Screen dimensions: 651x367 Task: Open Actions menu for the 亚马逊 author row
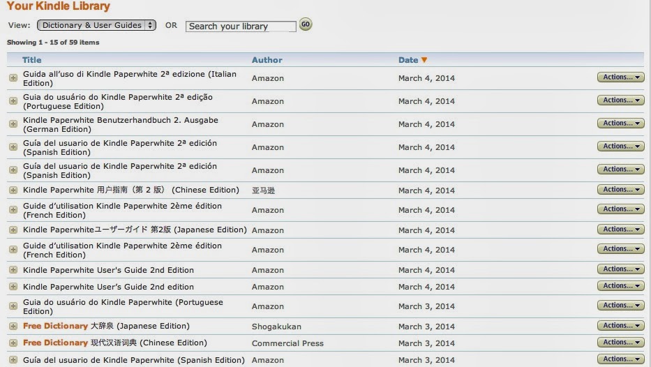coord(621,189)
